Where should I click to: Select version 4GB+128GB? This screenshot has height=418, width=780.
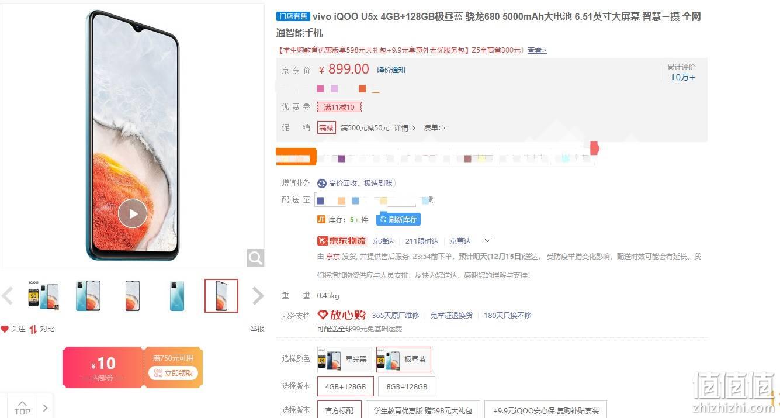pos(345,386)
